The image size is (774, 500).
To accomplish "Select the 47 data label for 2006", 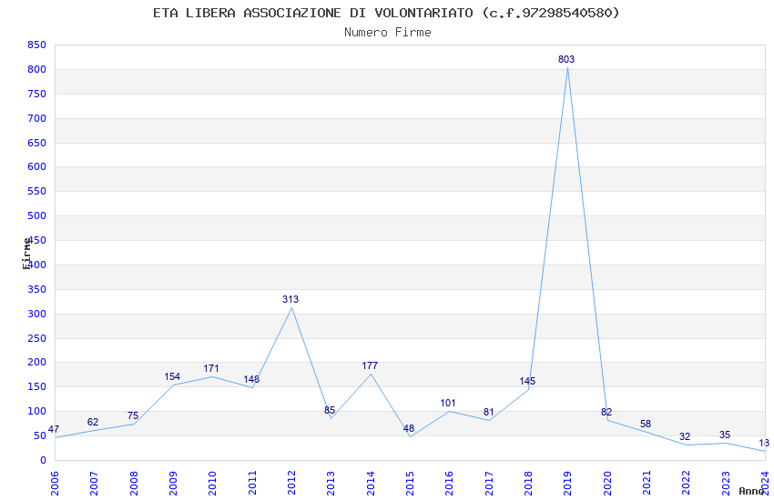I will [54, 430].
